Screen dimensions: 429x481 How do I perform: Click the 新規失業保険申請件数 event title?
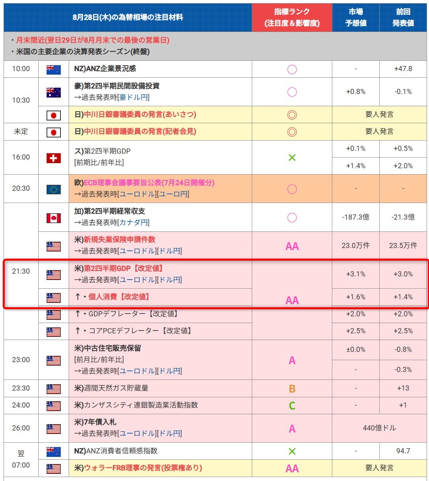120,240
